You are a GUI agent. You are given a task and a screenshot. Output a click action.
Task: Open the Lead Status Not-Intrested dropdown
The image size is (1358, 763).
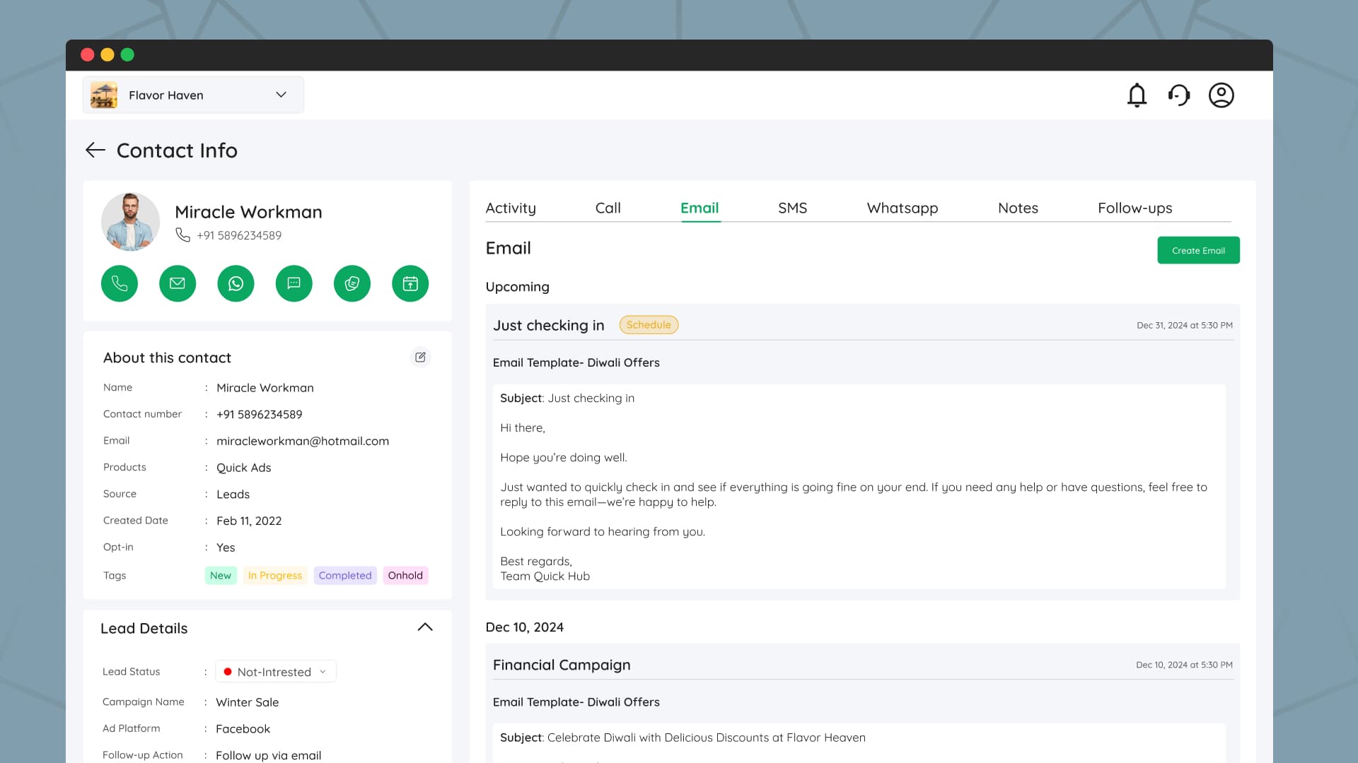275,671
